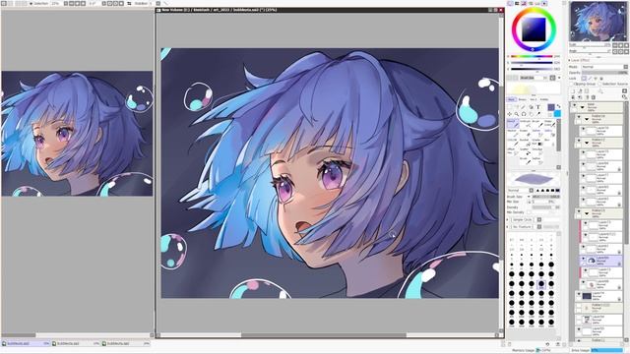Toggle Preserve Opacity lock
630x354 pixels.
tap(584, 79)
